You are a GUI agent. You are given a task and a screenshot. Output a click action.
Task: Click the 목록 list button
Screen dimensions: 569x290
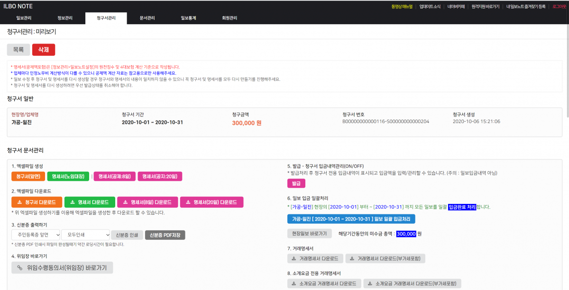pyautogui.click(x=18, y=50)
